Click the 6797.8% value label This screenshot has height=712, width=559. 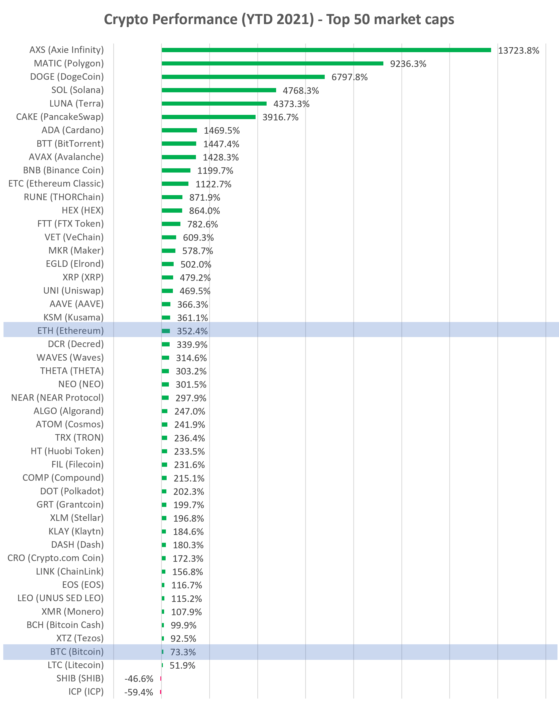350,77
